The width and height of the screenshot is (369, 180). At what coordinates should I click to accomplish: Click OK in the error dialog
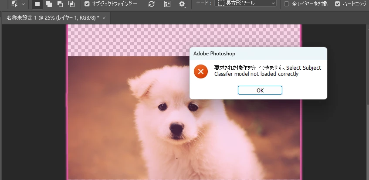[260, 90]
